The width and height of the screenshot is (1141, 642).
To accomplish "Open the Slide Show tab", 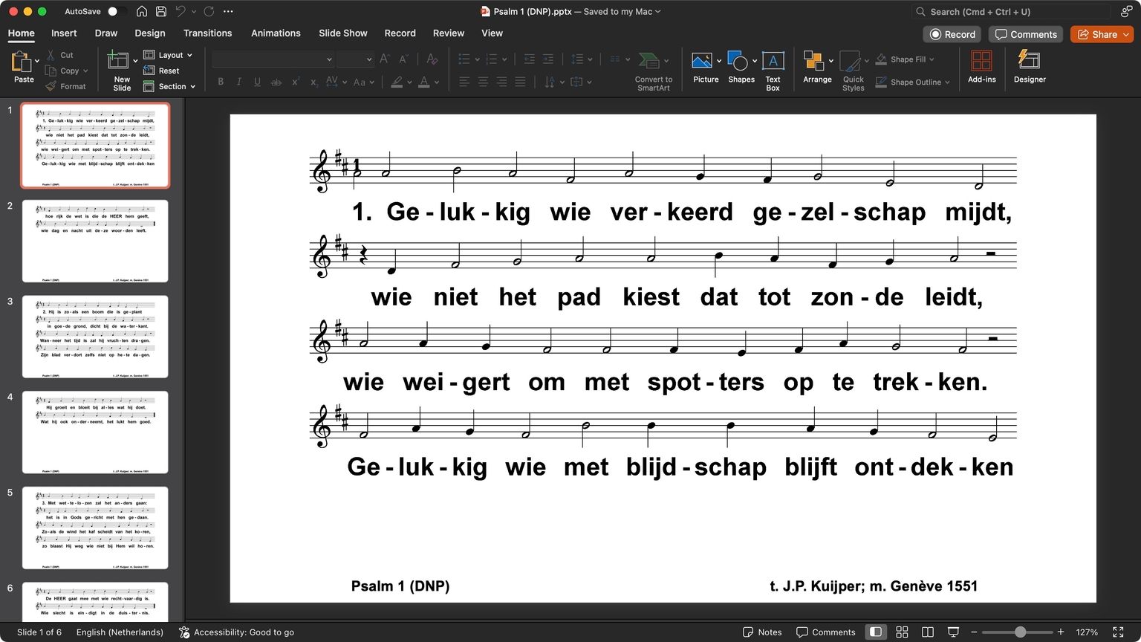I will [342, 33].
